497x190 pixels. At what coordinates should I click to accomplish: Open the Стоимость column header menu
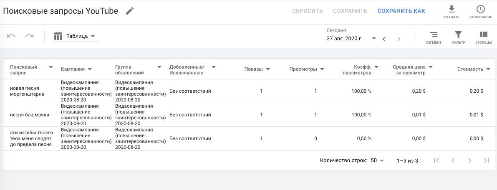pos(488,69)
